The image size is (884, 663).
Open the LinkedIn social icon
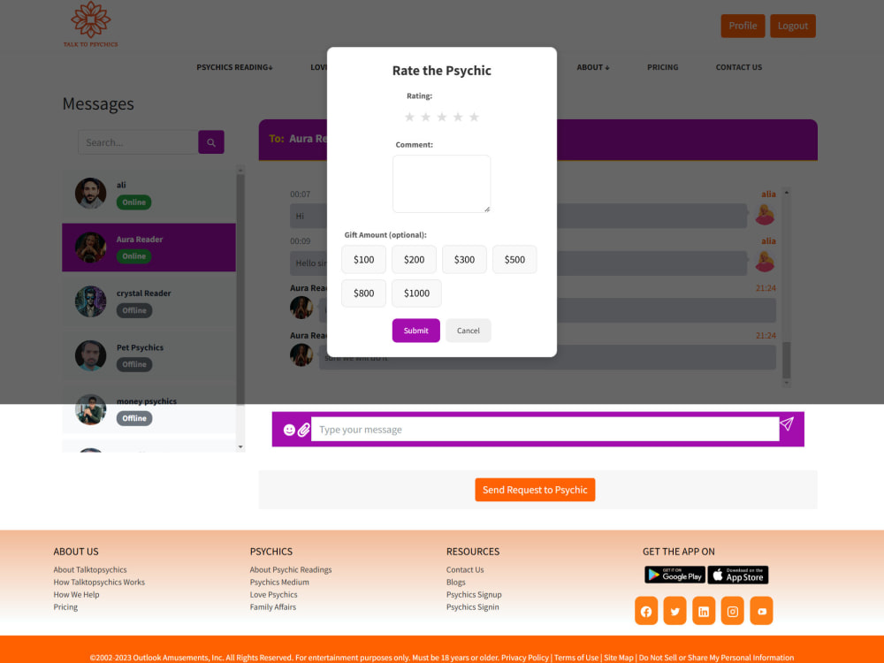coord(704,611)
